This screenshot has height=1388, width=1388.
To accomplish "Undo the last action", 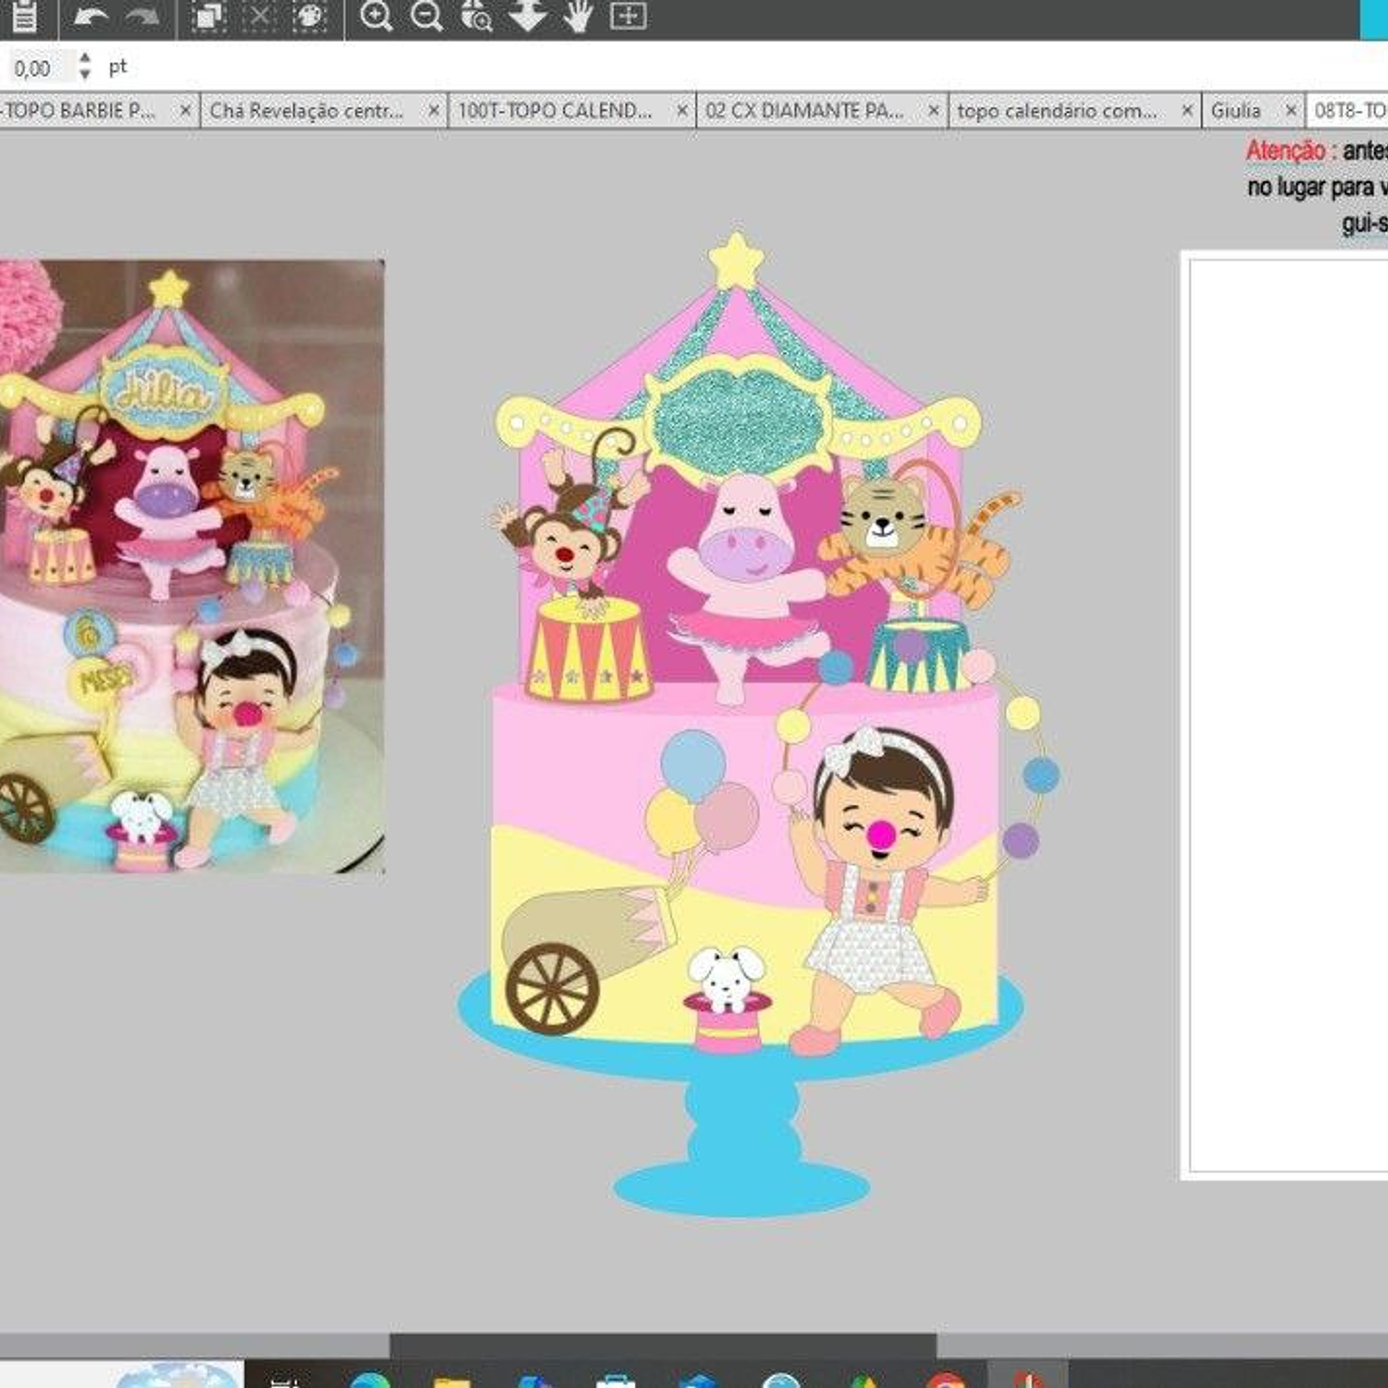I will point(90,16).
